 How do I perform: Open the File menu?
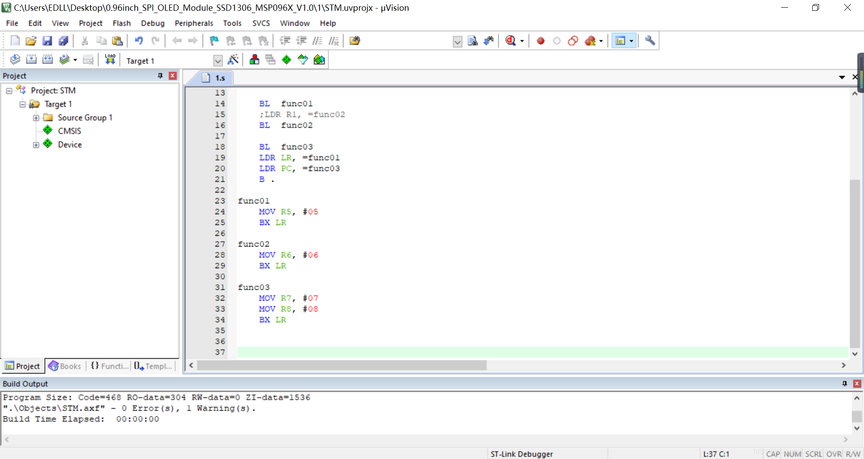coord(12,23)
